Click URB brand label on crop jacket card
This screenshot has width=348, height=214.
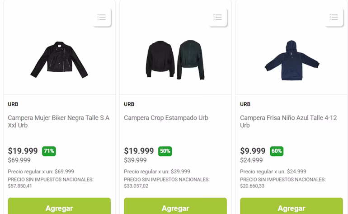coord(129,104)
